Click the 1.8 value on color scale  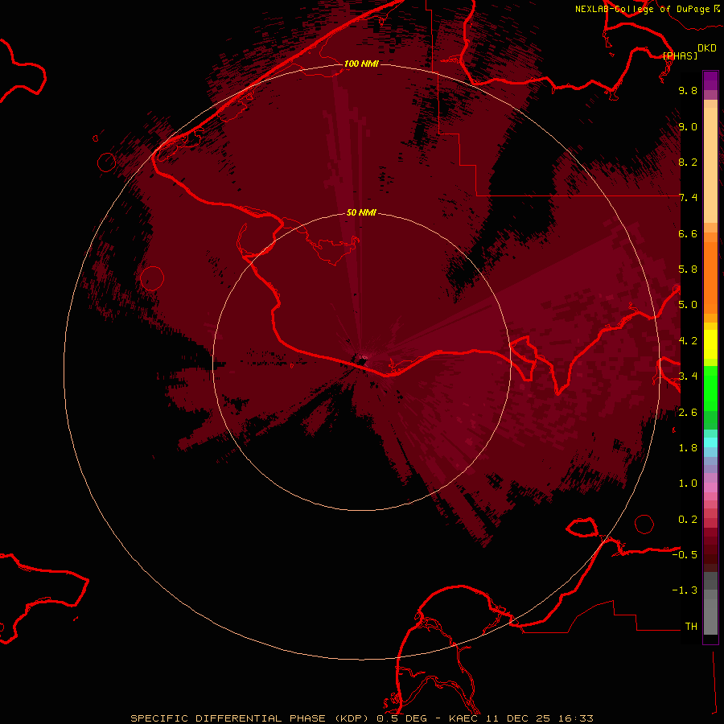[688, 448]
